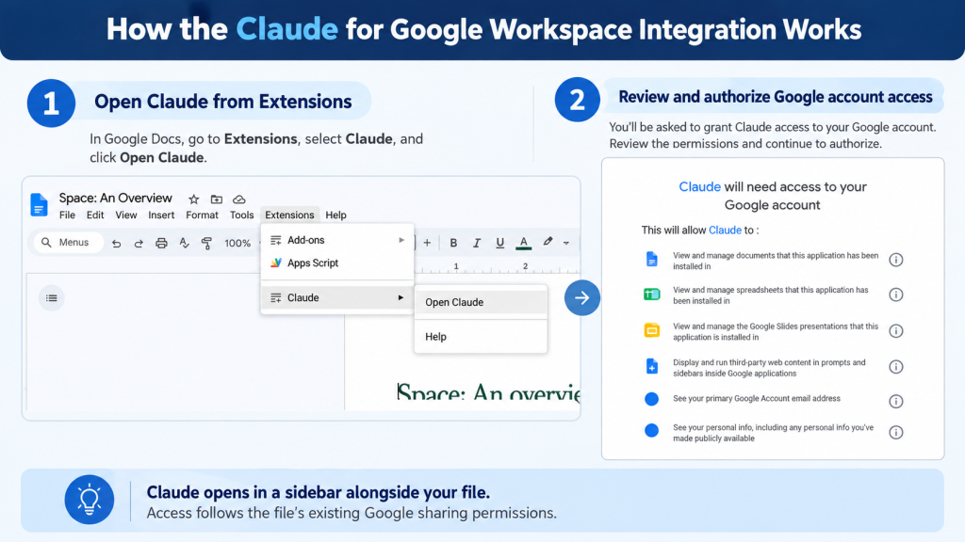
Task: Check the cloud save status icon
Action: pos(239,199)
